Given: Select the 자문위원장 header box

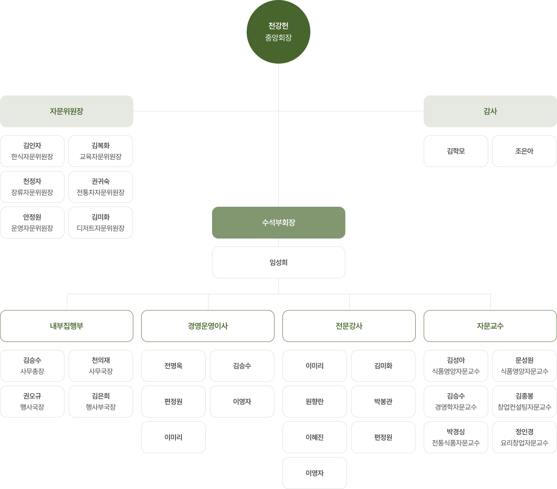Looking at the screenshot, I should [x=66, y=111].
